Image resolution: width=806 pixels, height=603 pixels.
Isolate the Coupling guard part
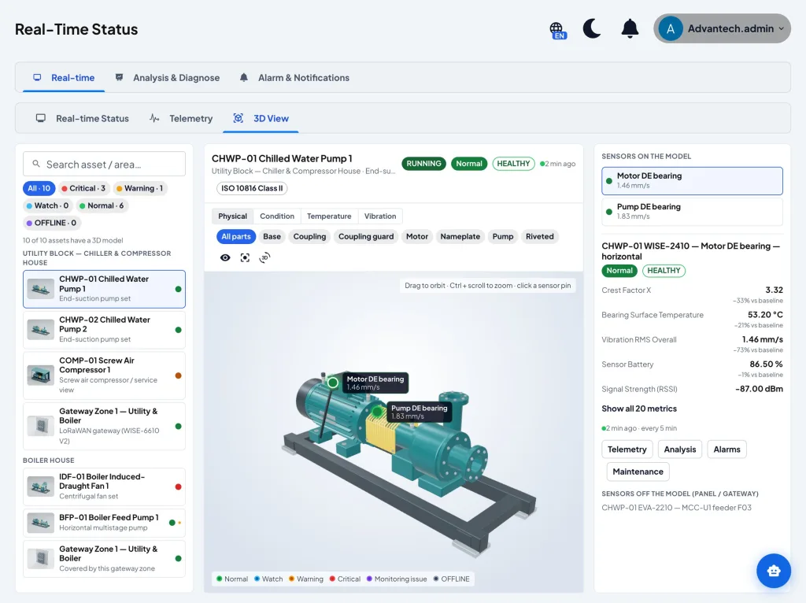(x=366, y=236)
